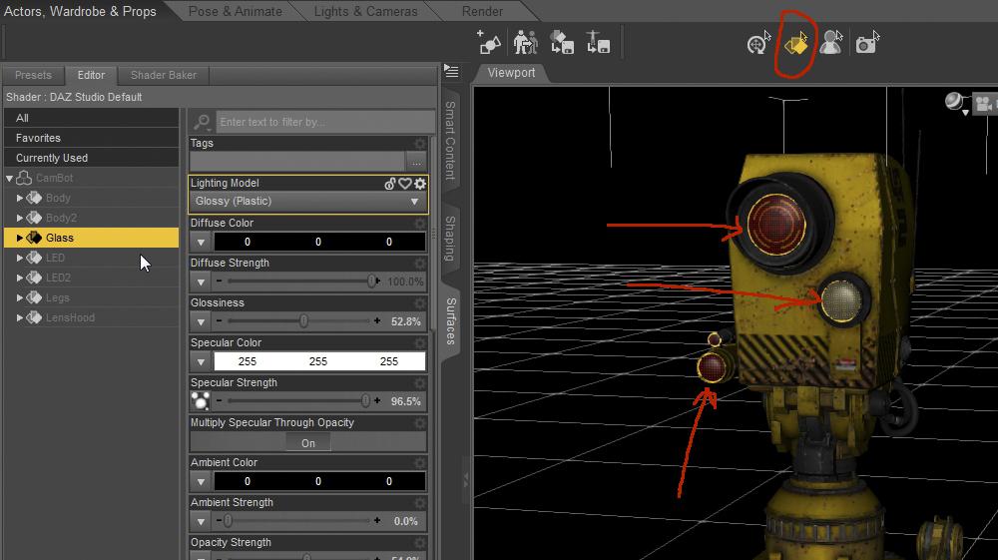998x560 pixels.
Task: Click the create new primitive toolbar icon
Action: (489, 43)
